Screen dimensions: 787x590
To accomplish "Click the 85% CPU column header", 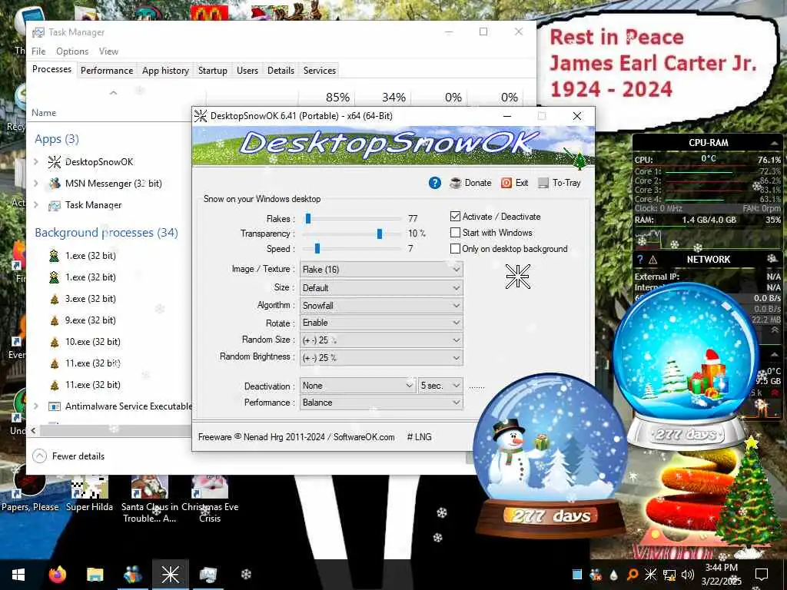I will (338, 98).
